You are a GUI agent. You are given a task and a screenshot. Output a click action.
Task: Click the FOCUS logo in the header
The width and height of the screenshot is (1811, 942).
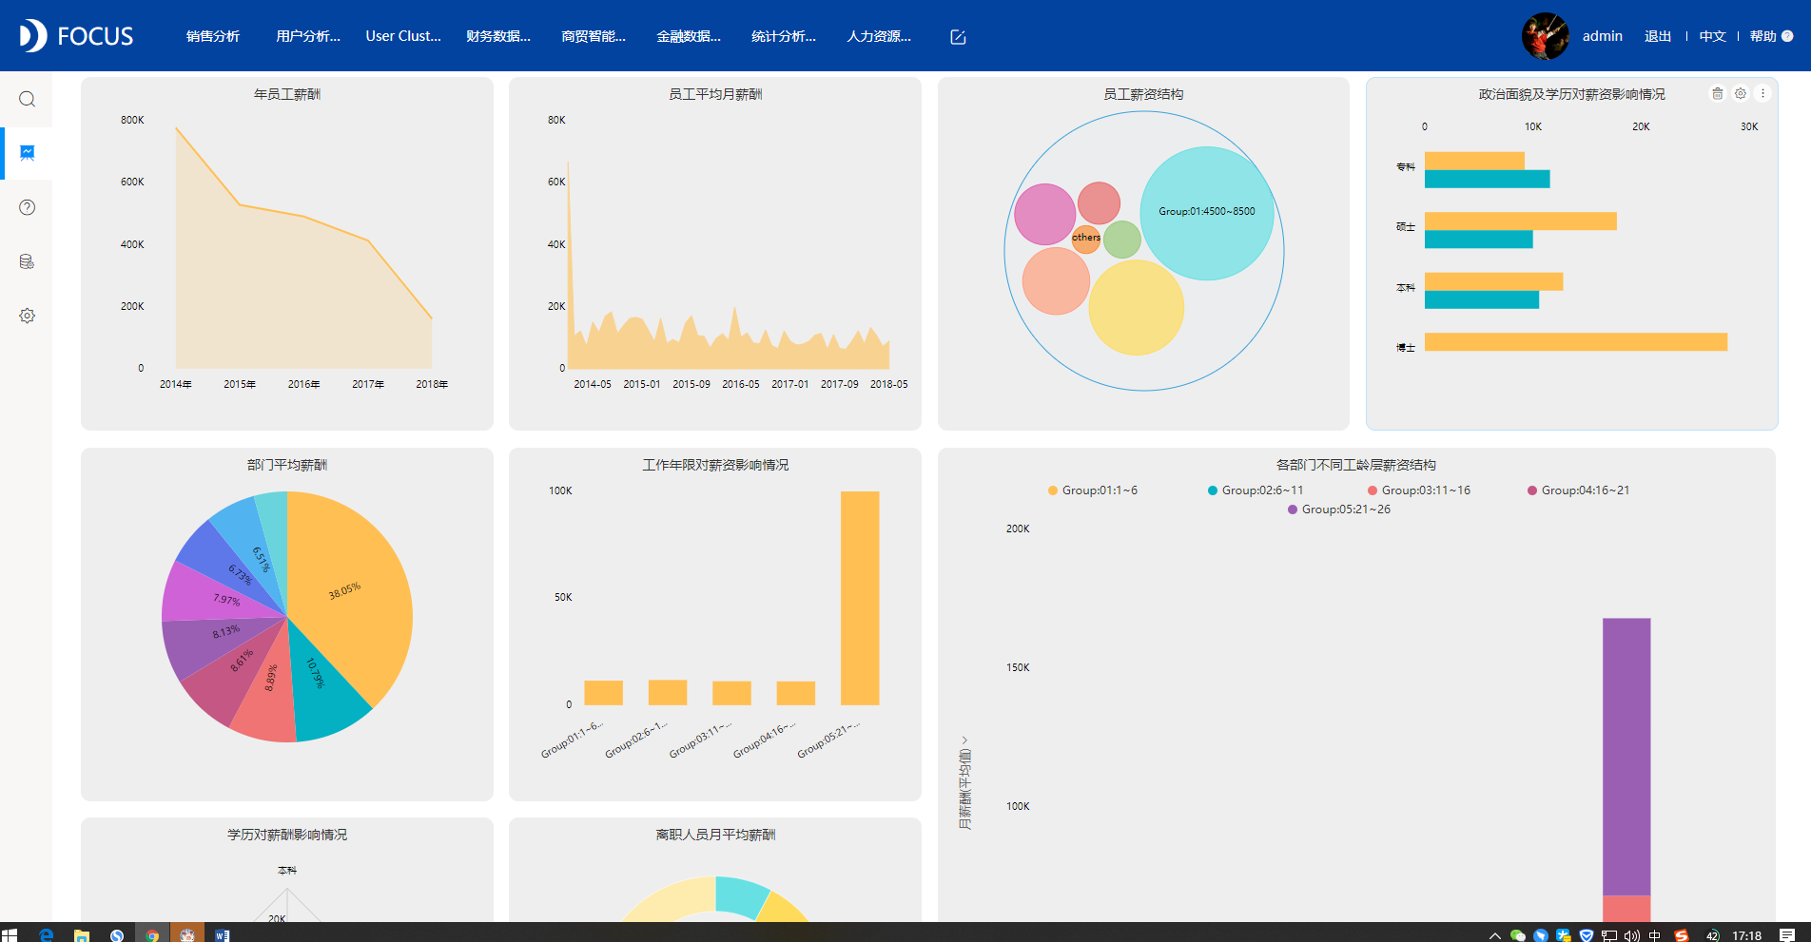pos(76,36)
